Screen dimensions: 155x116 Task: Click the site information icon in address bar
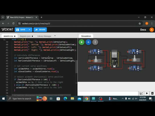coord(19,24)
